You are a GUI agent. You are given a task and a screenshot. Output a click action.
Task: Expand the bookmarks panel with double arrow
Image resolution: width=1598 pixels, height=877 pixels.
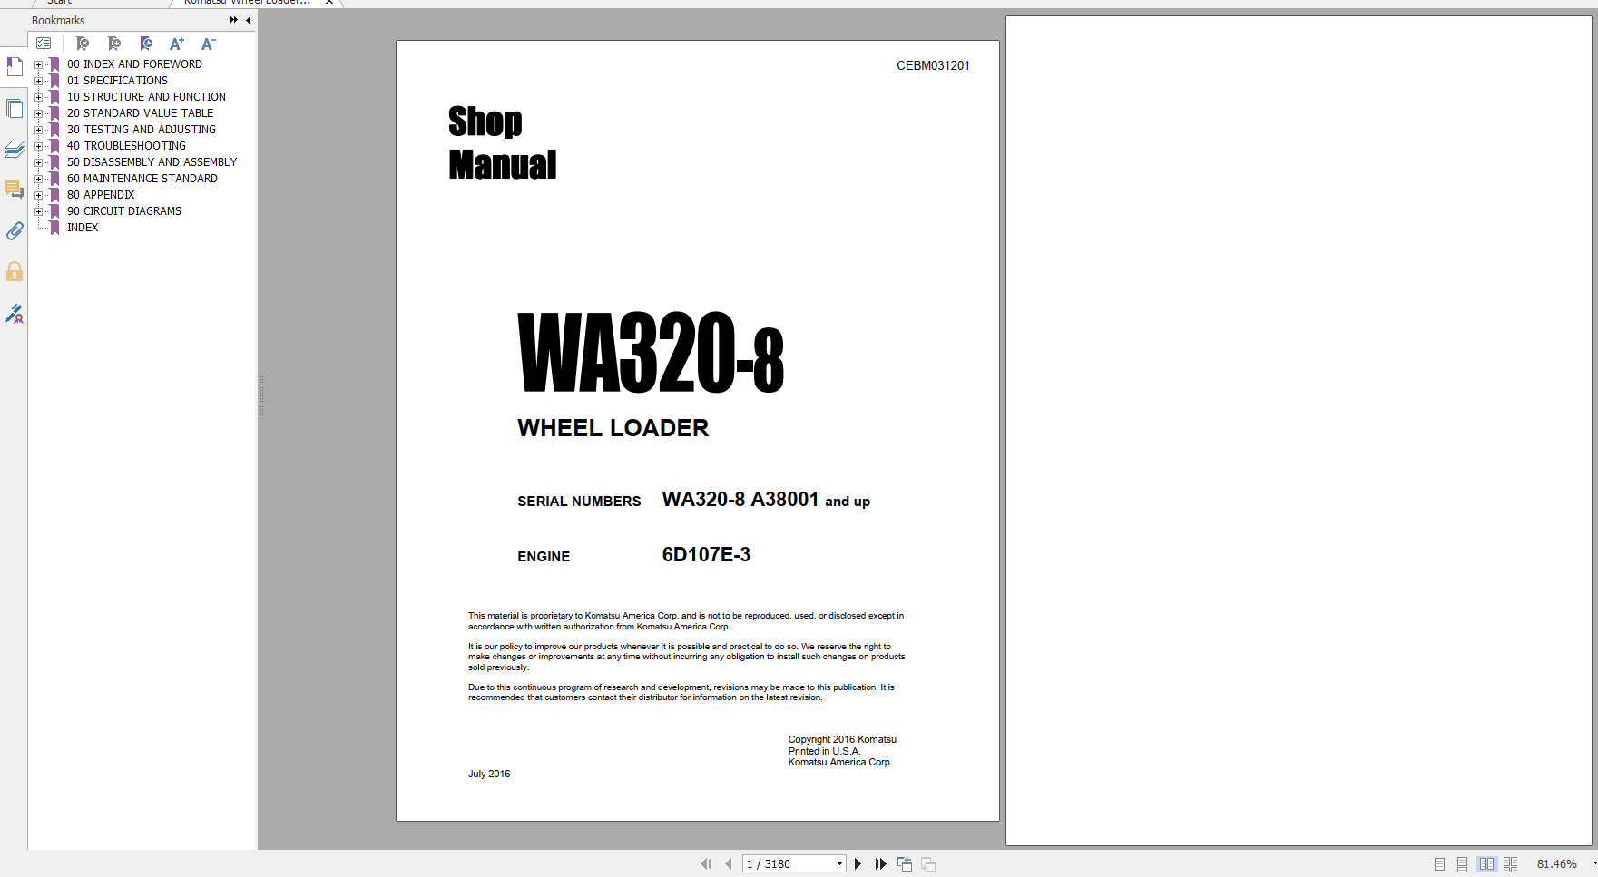[x=234, y=20]
